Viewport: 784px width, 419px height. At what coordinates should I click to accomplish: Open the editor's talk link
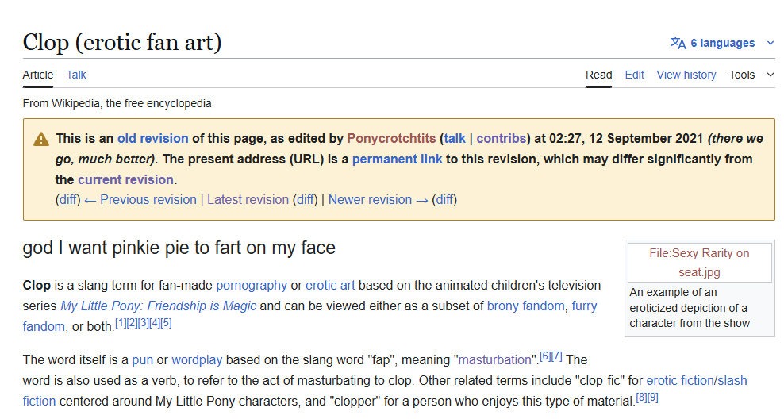point(455,139)
